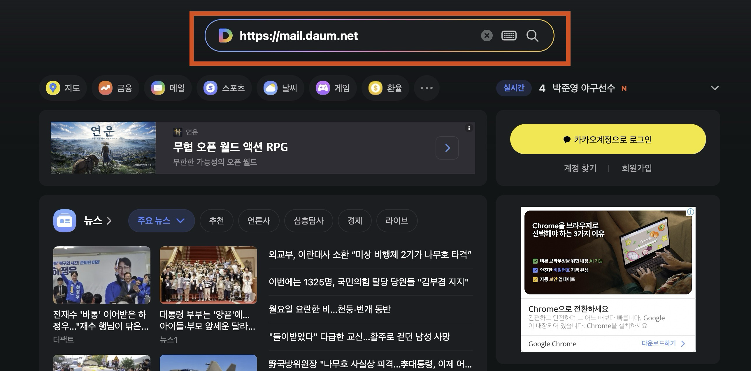
Task: Switch to the 경제 news tab
Action: [355, 221]
